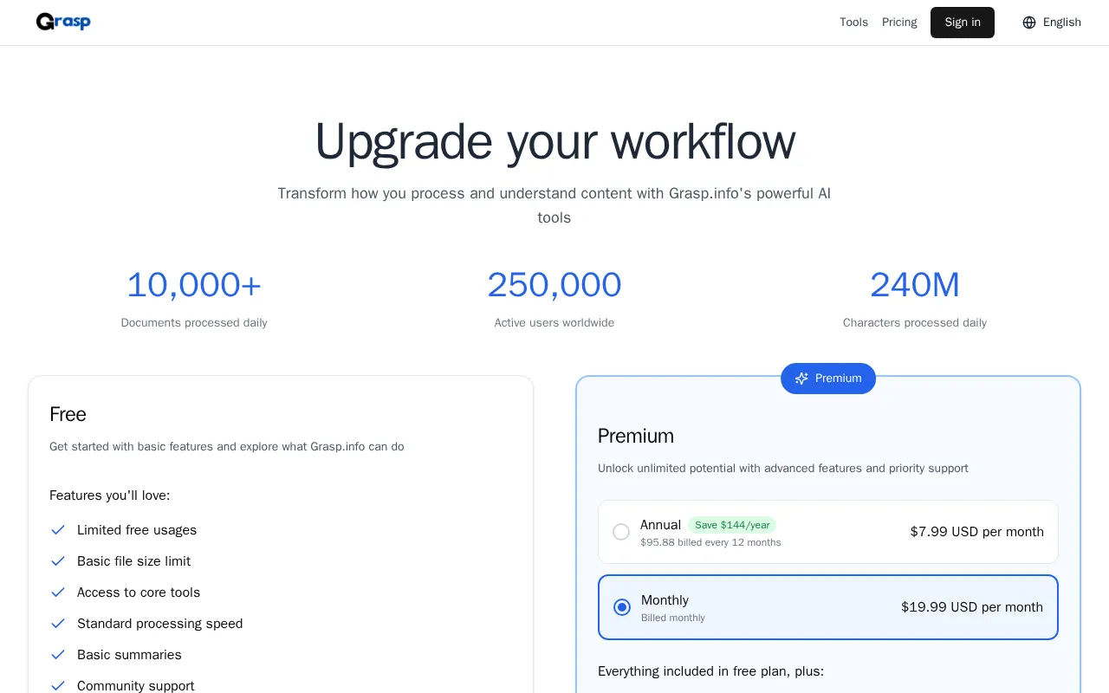Select the Annual billing radio button

pos(621,532)
